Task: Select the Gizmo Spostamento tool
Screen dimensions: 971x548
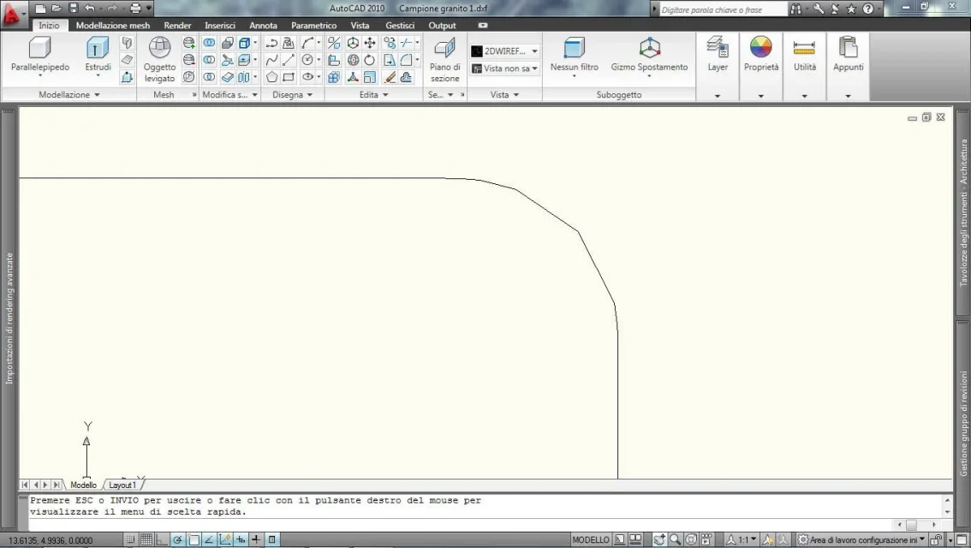Action: coord(649,56)
